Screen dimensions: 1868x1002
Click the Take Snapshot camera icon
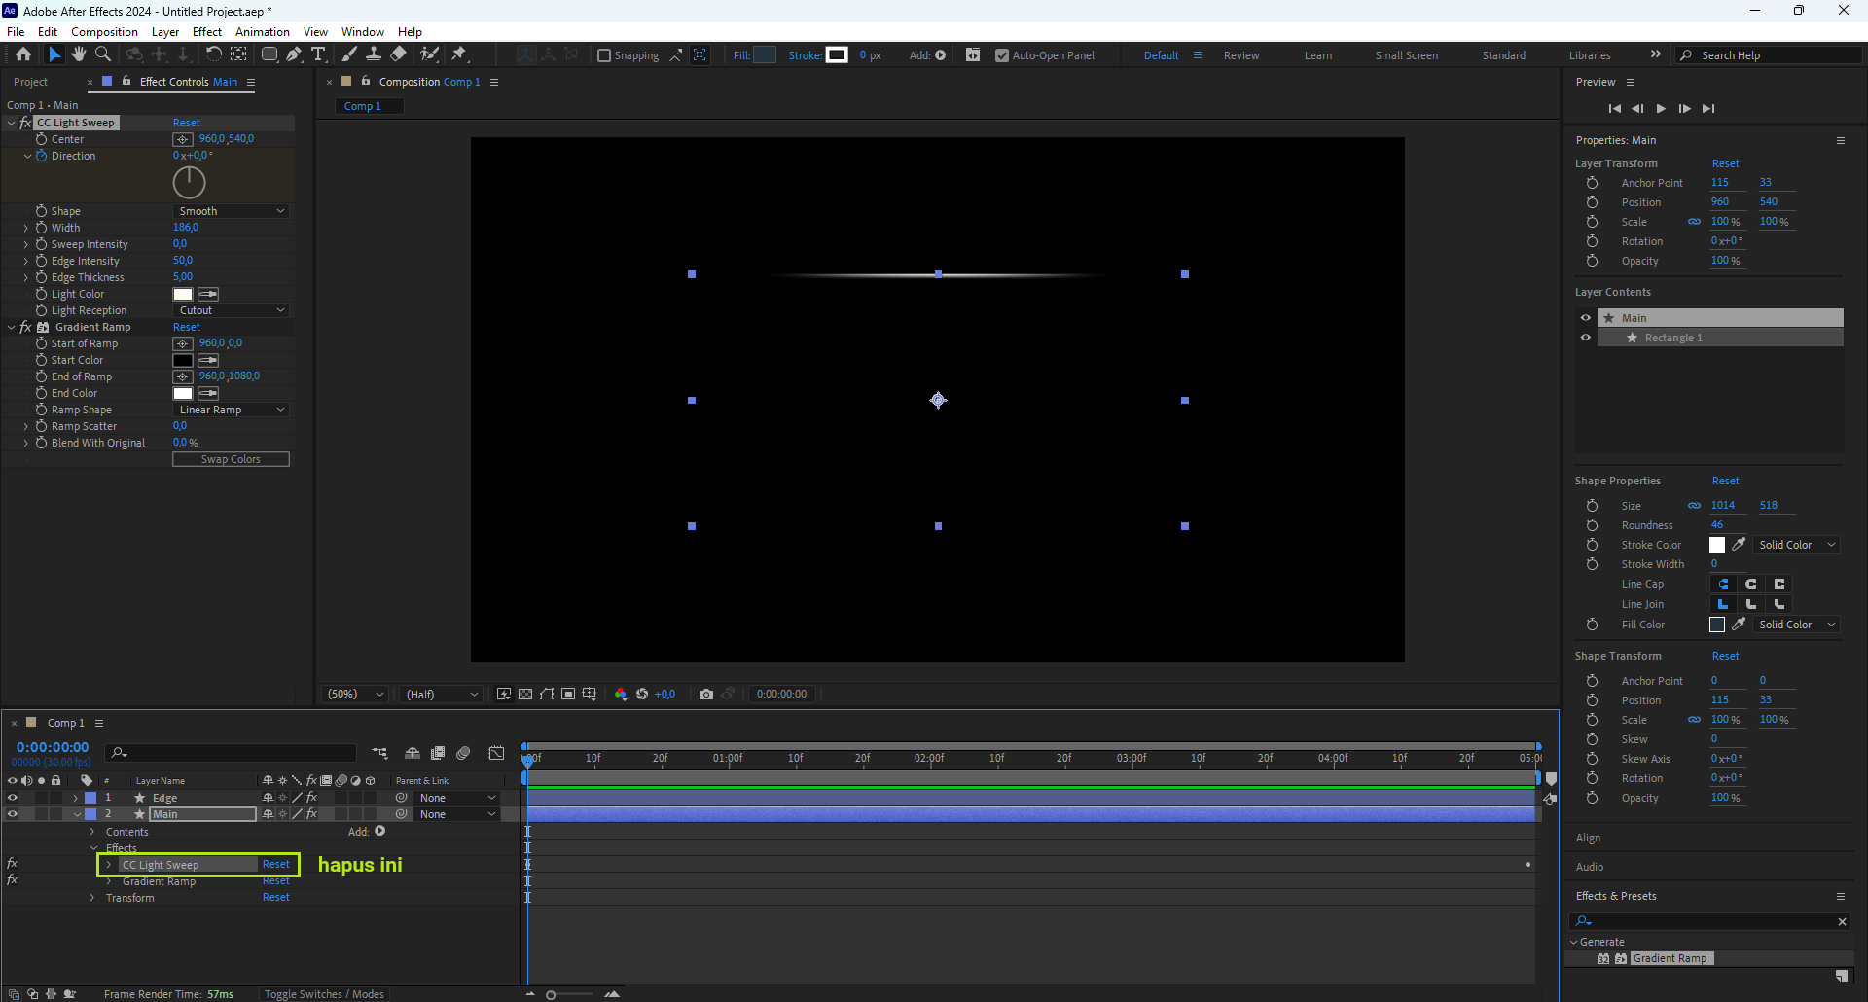pyautogui.click(x=706, y=694)
